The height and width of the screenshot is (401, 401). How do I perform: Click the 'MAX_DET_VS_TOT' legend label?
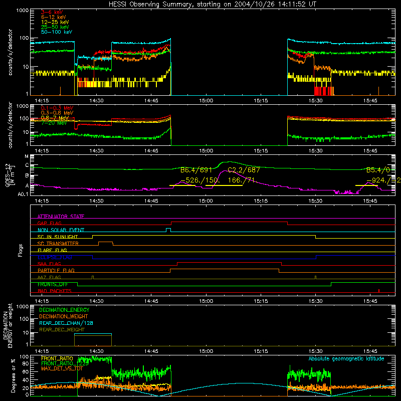pos(62,368)
